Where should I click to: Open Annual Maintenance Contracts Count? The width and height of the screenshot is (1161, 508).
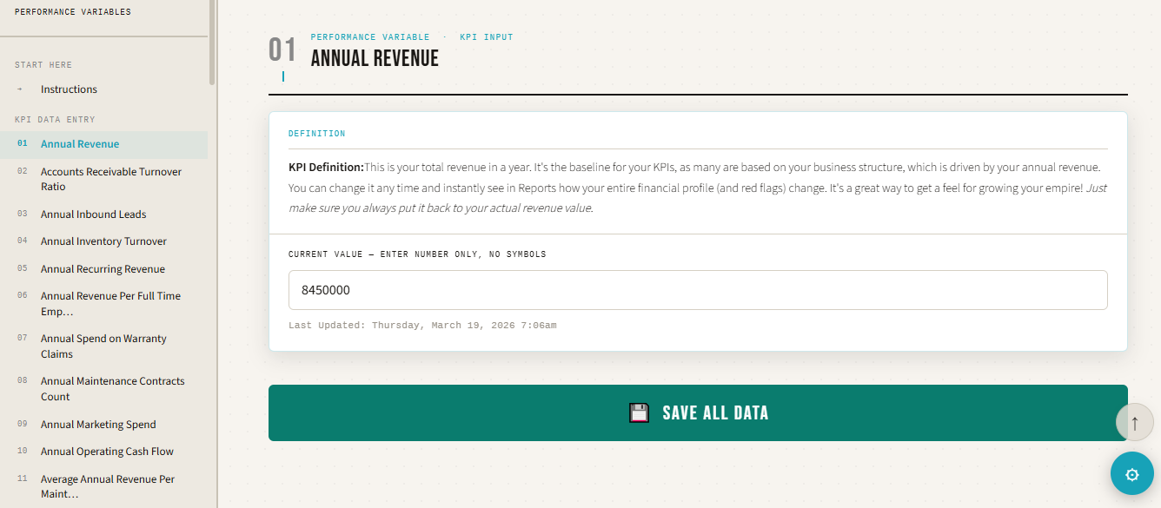tap(112, 388)
